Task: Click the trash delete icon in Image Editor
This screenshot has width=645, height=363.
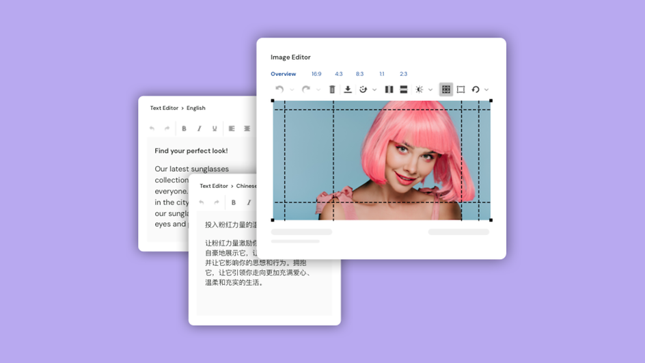Action: click(332, 90)
